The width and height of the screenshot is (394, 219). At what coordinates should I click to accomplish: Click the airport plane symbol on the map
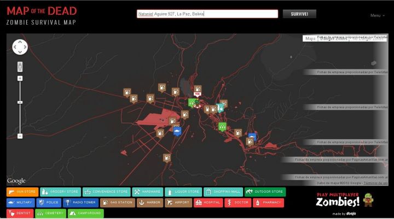pos(163,120)
